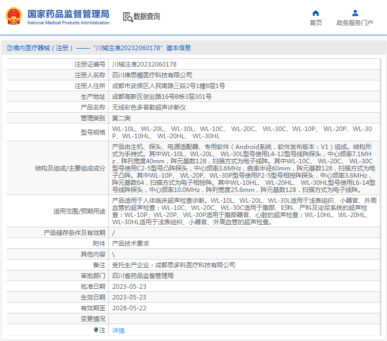Click the National Medical Products Administration subtitle
Viewport: 387px width, 341px height.
(x=68, y=23)
